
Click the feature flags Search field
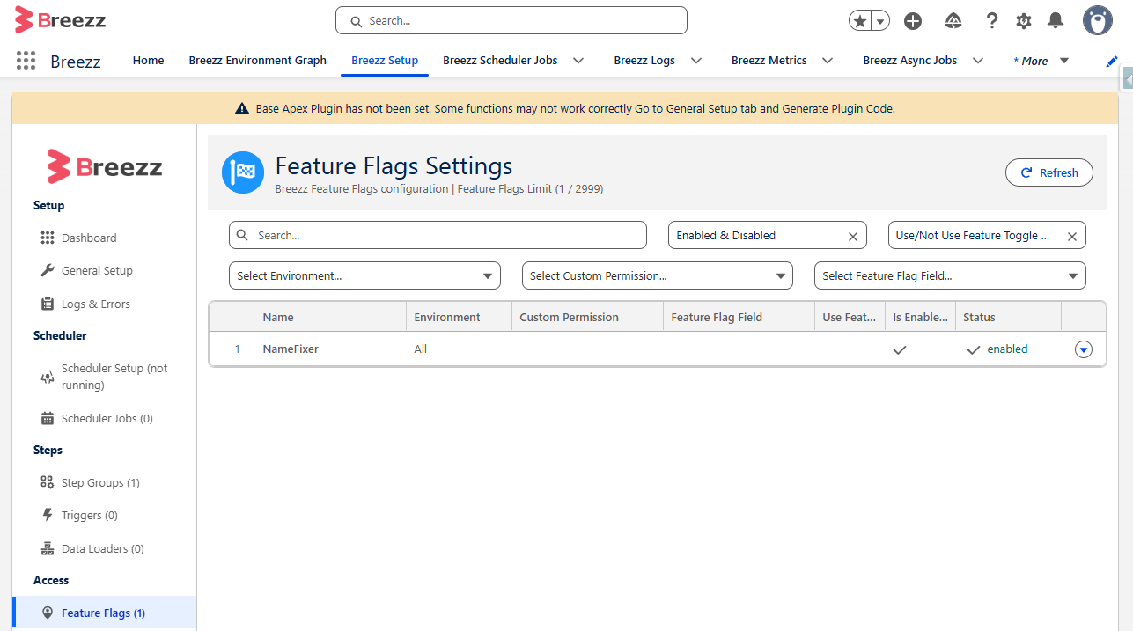438,235
